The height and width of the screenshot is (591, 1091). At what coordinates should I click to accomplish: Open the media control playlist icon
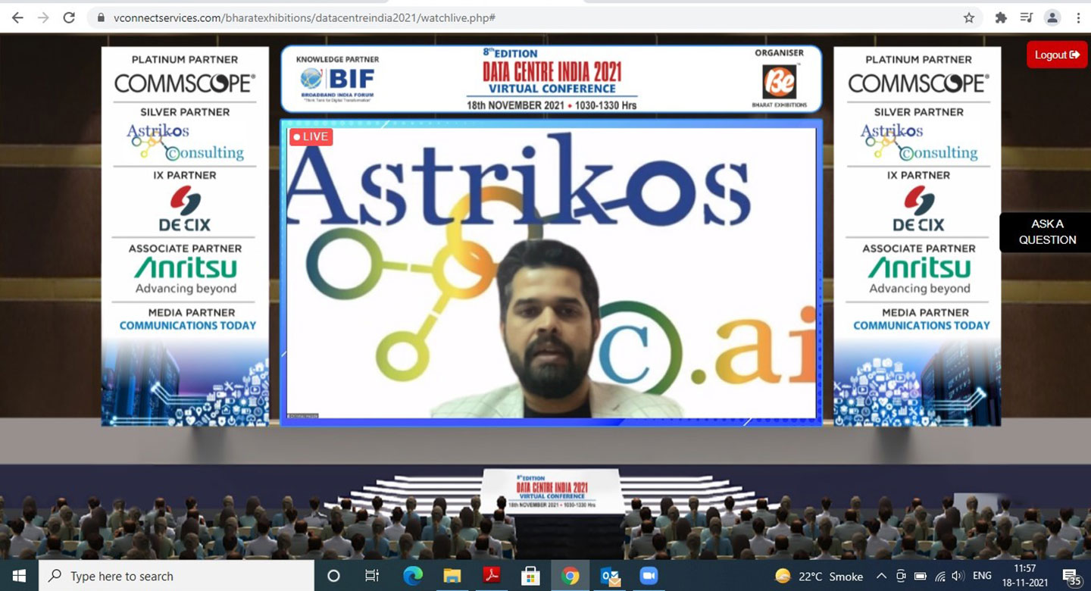coord(1026,17)
